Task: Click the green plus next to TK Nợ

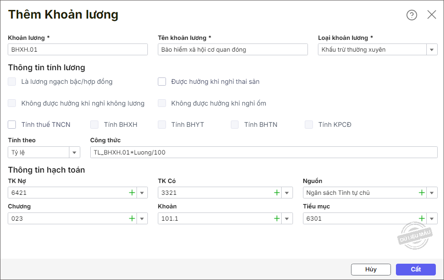Action: (132, 193)
